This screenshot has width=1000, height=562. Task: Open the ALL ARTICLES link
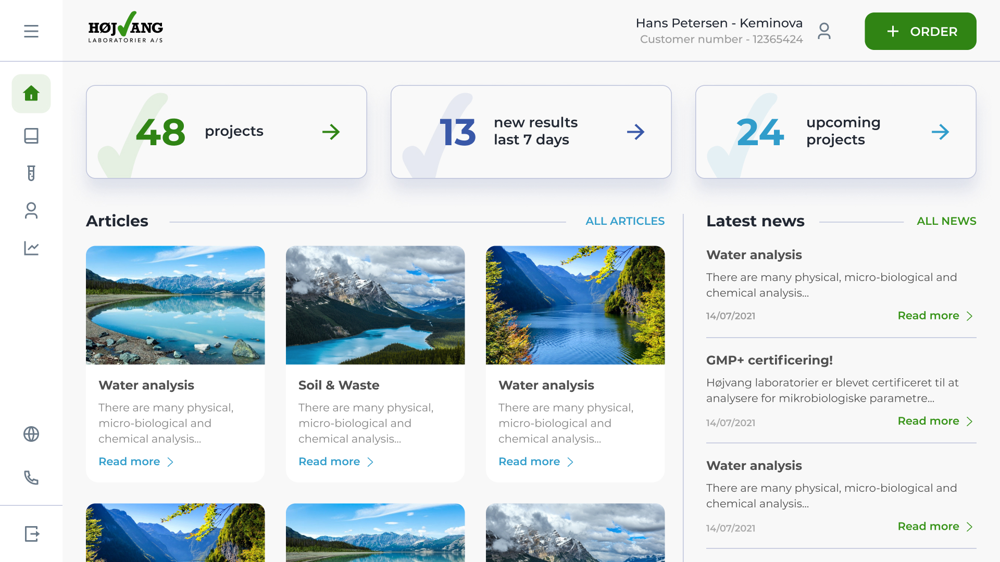click(x=625, y=221)
